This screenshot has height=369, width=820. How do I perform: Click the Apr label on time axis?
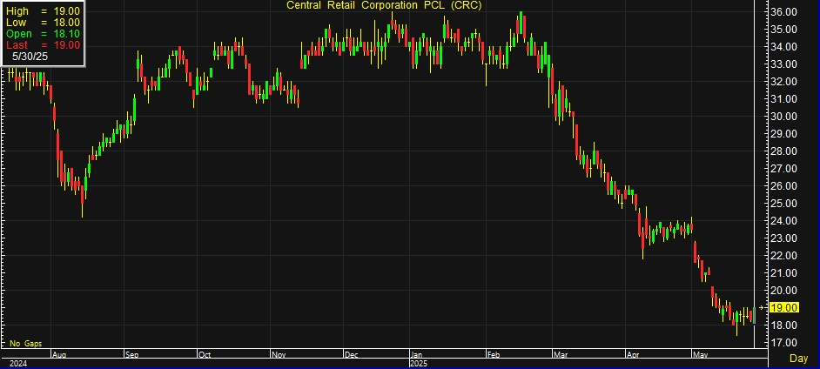(633, 355)
